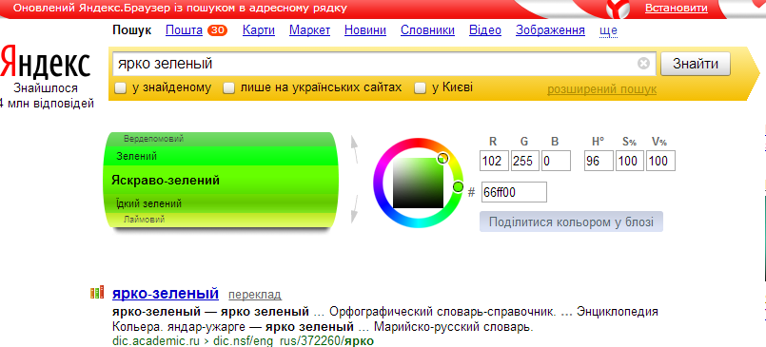This screenshot has height=347, width=766.
Task: Open the Пошта mail link
Action: (185, 30)
